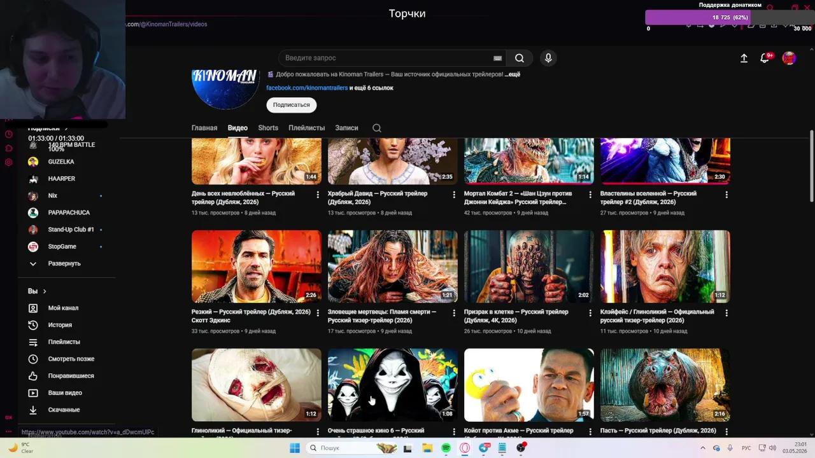Viewport: 815px width, 458px height.
Task: Expand channel description via '...ещё'
Action: 513,74
